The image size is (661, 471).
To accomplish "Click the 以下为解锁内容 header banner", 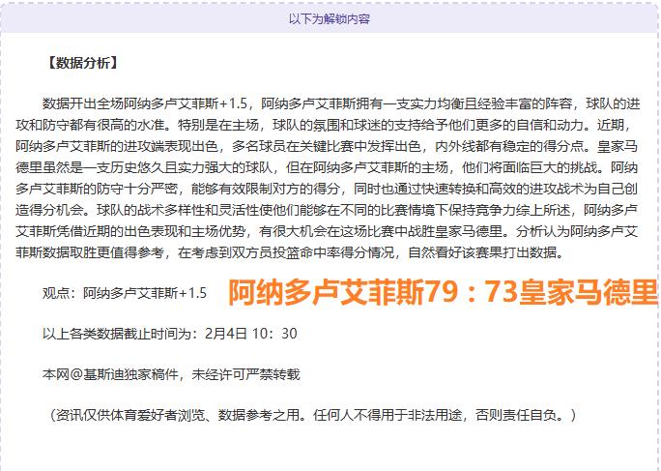I will point(330,19).
